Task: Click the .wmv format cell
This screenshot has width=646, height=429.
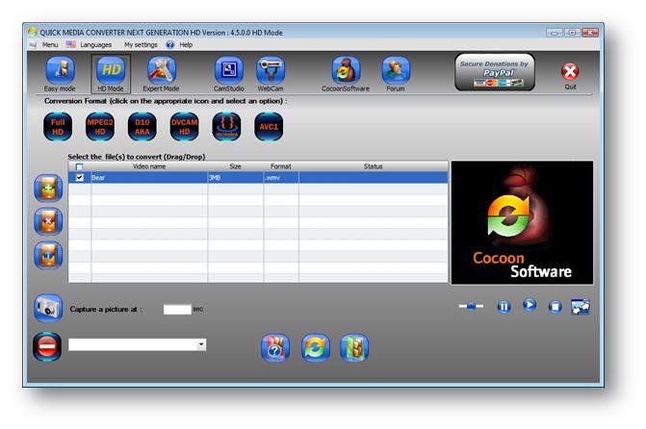Action: click(x=281, y=178)
